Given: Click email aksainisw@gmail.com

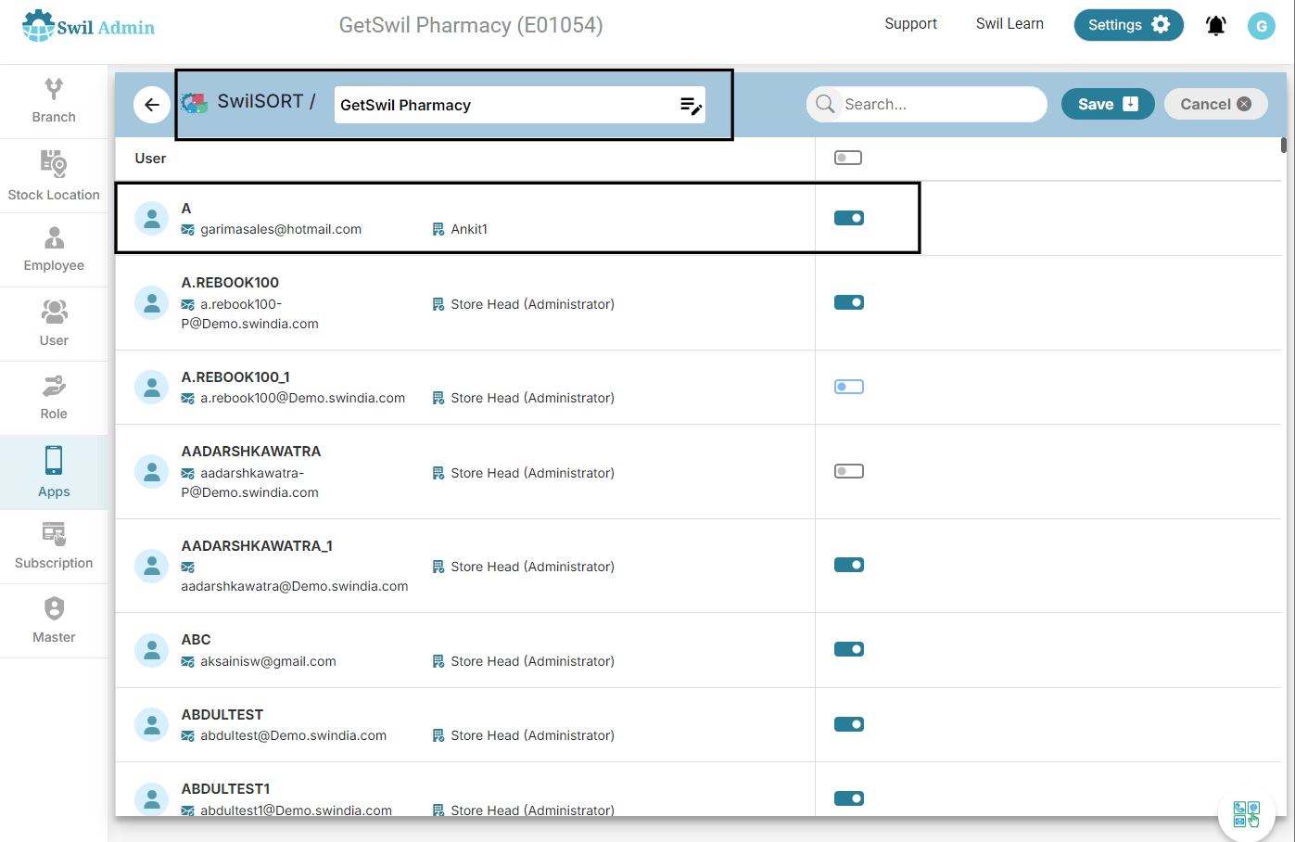Looking at the screenshot, I should coord(268,662).
